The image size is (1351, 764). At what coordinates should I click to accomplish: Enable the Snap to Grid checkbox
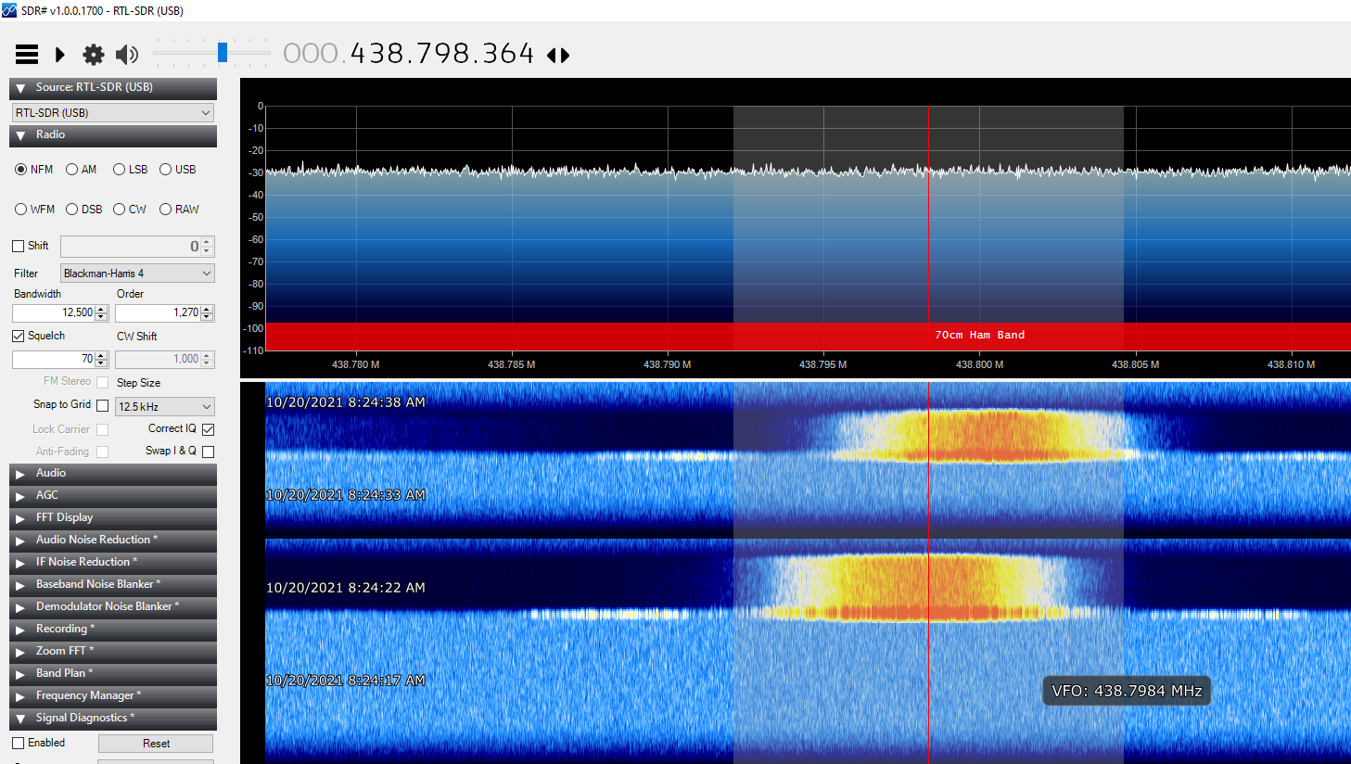pyautogui.click(x=103, y=405)
